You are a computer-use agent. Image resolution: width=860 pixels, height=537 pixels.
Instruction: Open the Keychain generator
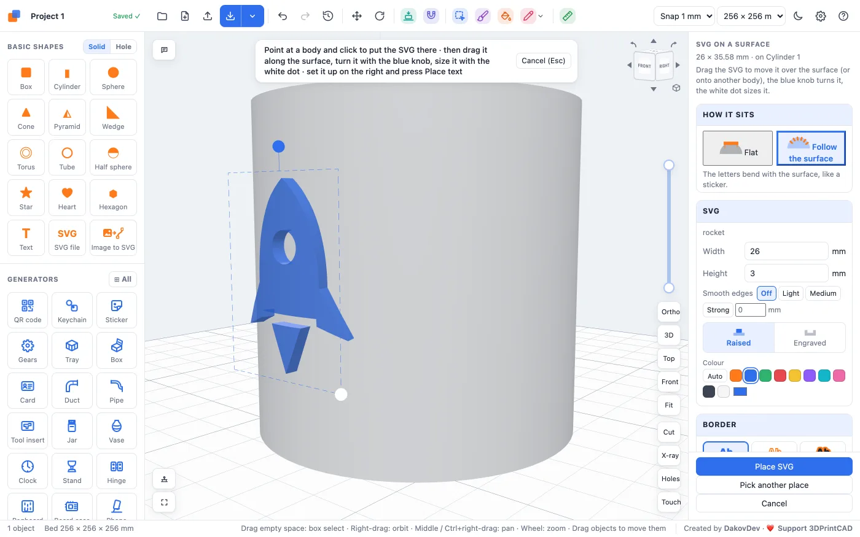click(72, 311)
